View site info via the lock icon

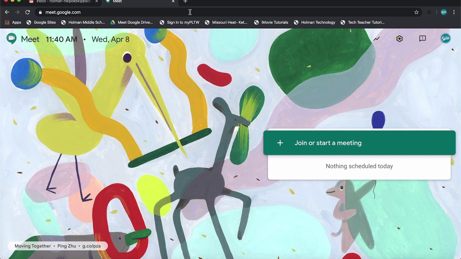point(40,12)
